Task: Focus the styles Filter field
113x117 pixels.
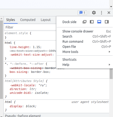Action: tap(30, 27)
